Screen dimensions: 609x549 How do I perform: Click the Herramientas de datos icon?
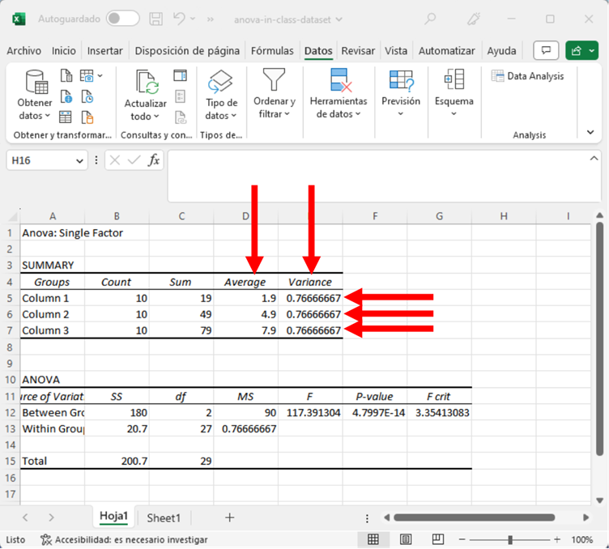tap(339, 81)
